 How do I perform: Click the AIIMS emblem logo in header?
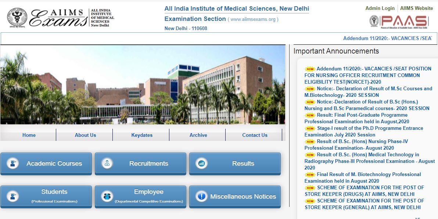(17, 17)
